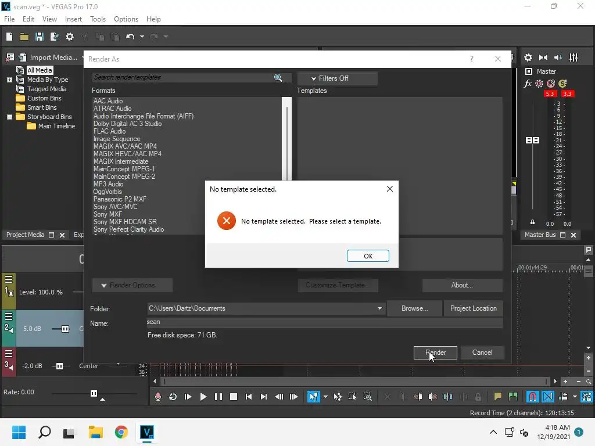Expand the Media By Type tree node
The width and height of the screenshot is (595, 446).
[x=9, y=80]
